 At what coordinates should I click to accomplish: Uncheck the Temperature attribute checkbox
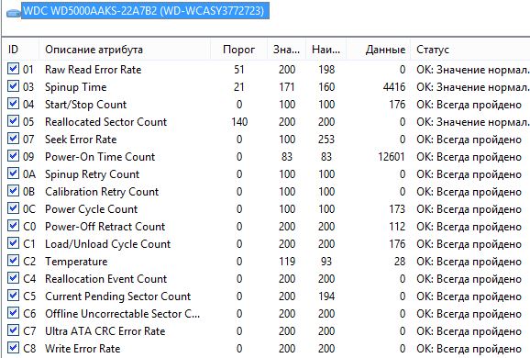pyautogui.click(x=13, y=261)
